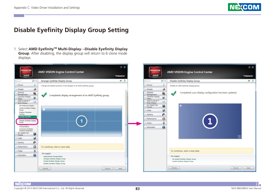
Task: Click My Digital Flat-Panels icon in Arrange window
Action: [35, 134]
